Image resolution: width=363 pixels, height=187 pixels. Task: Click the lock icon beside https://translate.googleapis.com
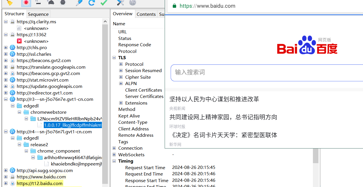12,67
